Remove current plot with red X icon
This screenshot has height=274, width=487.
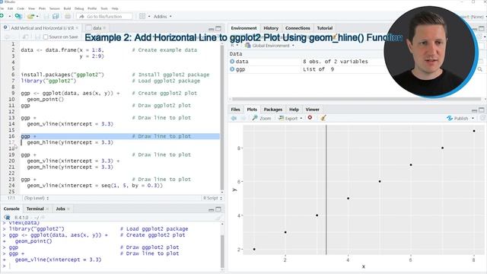(310, 118)
